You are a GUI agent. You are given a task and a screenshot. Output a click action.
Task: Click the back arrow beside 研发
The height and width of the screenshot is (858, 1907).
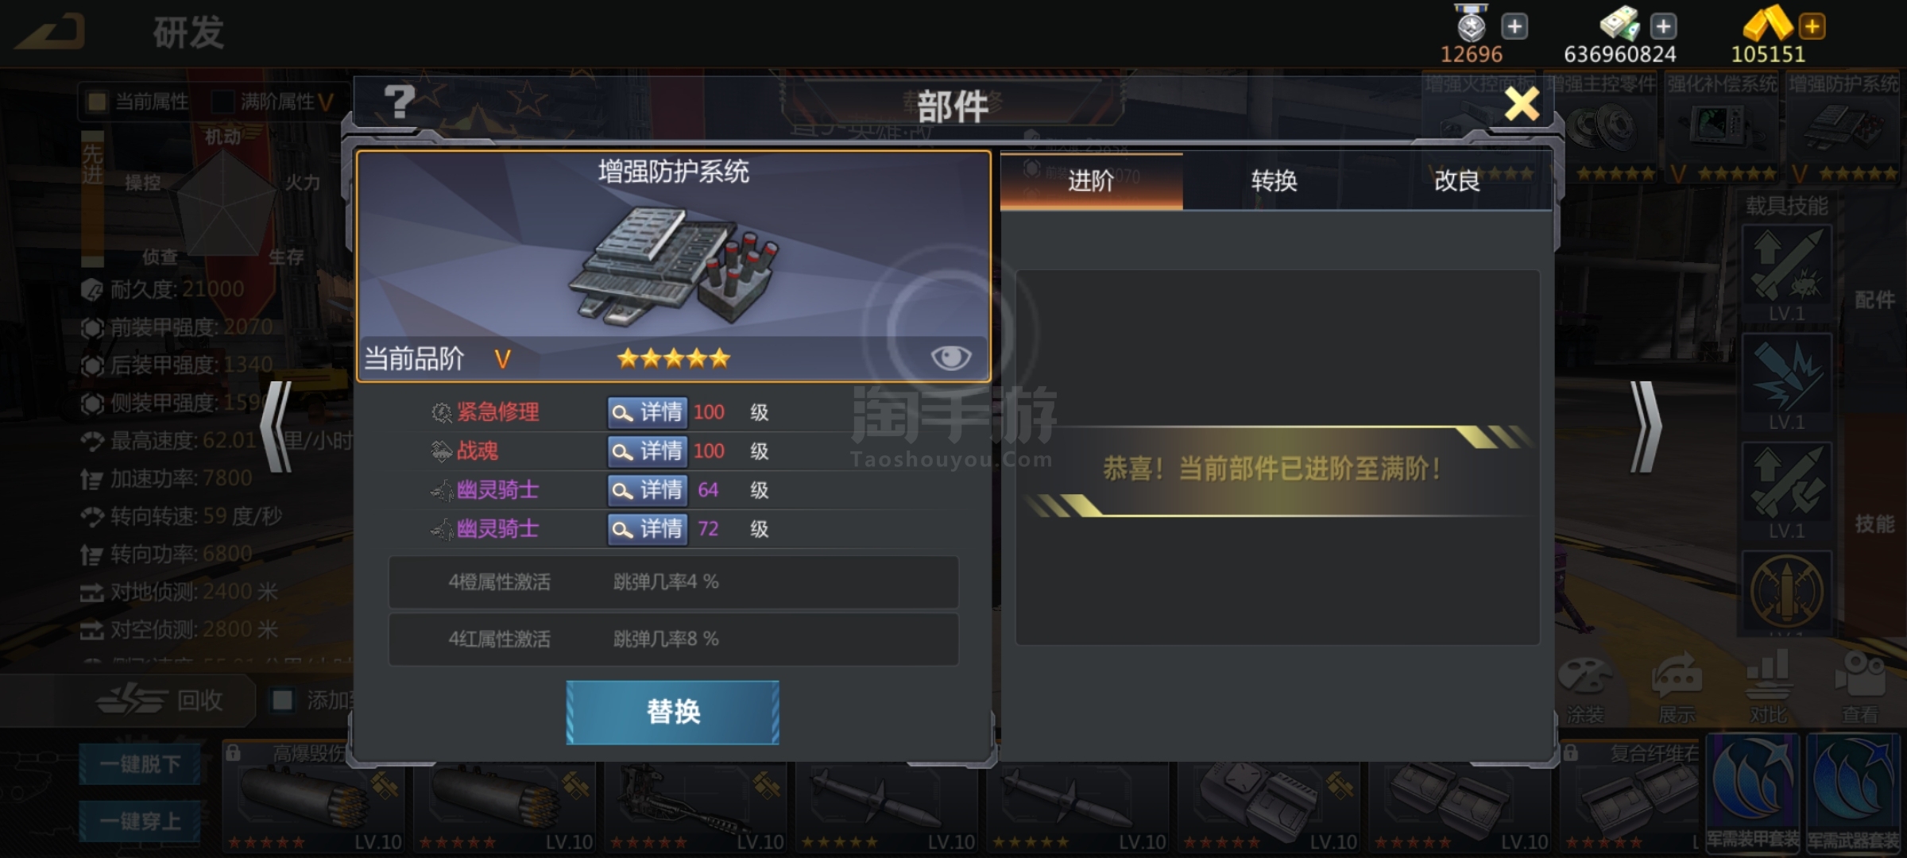[51, 33]
